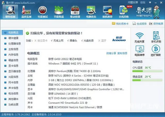Click the 硬盘温度 progress bar
Screen dimensions: 165x117
pyautogui.click(x=147, y=80)
